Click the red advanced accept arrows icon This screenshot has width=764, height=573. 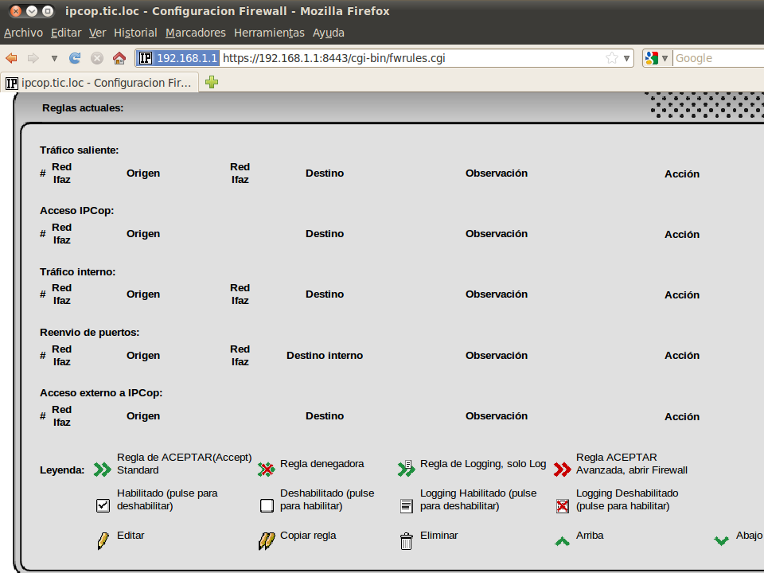coord(563,470)
